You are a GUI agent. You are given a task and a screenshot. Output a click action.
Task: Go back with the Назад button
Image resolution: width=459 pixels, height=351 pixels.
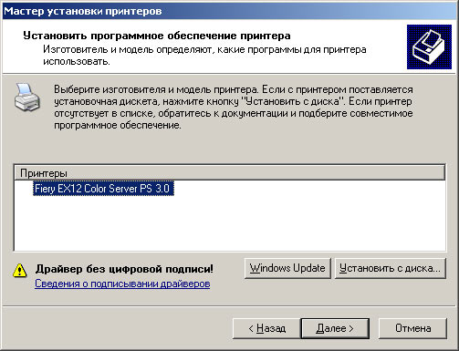point(266,328)
